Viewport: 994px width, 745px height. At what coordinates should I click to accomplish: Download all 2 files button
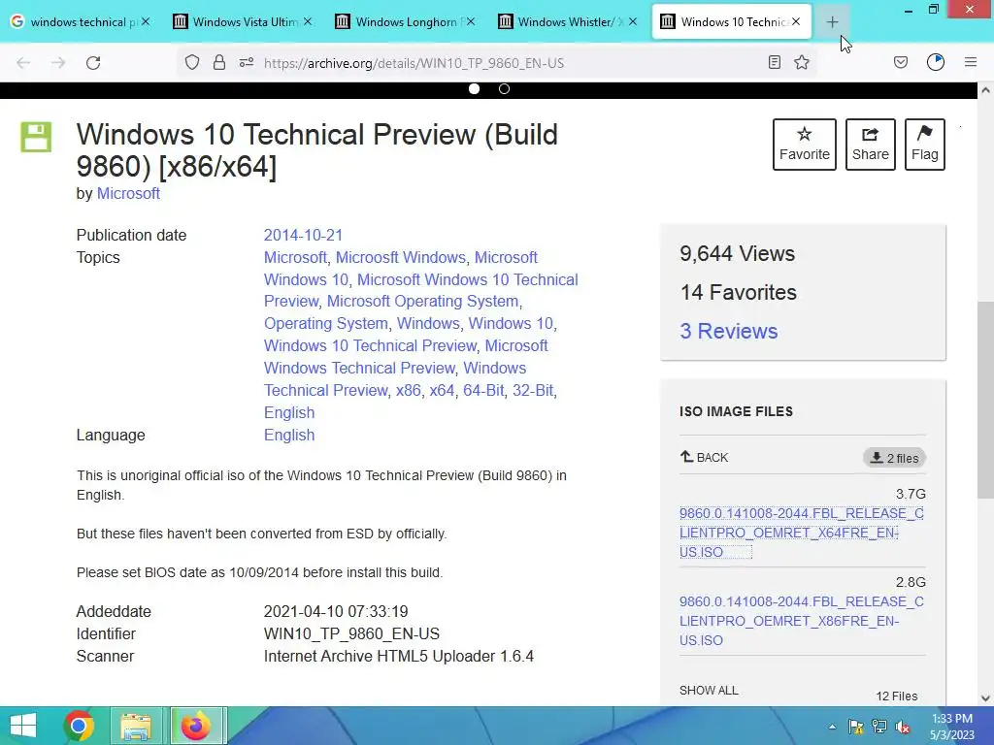pyautogui.click(x=894, y=458)
